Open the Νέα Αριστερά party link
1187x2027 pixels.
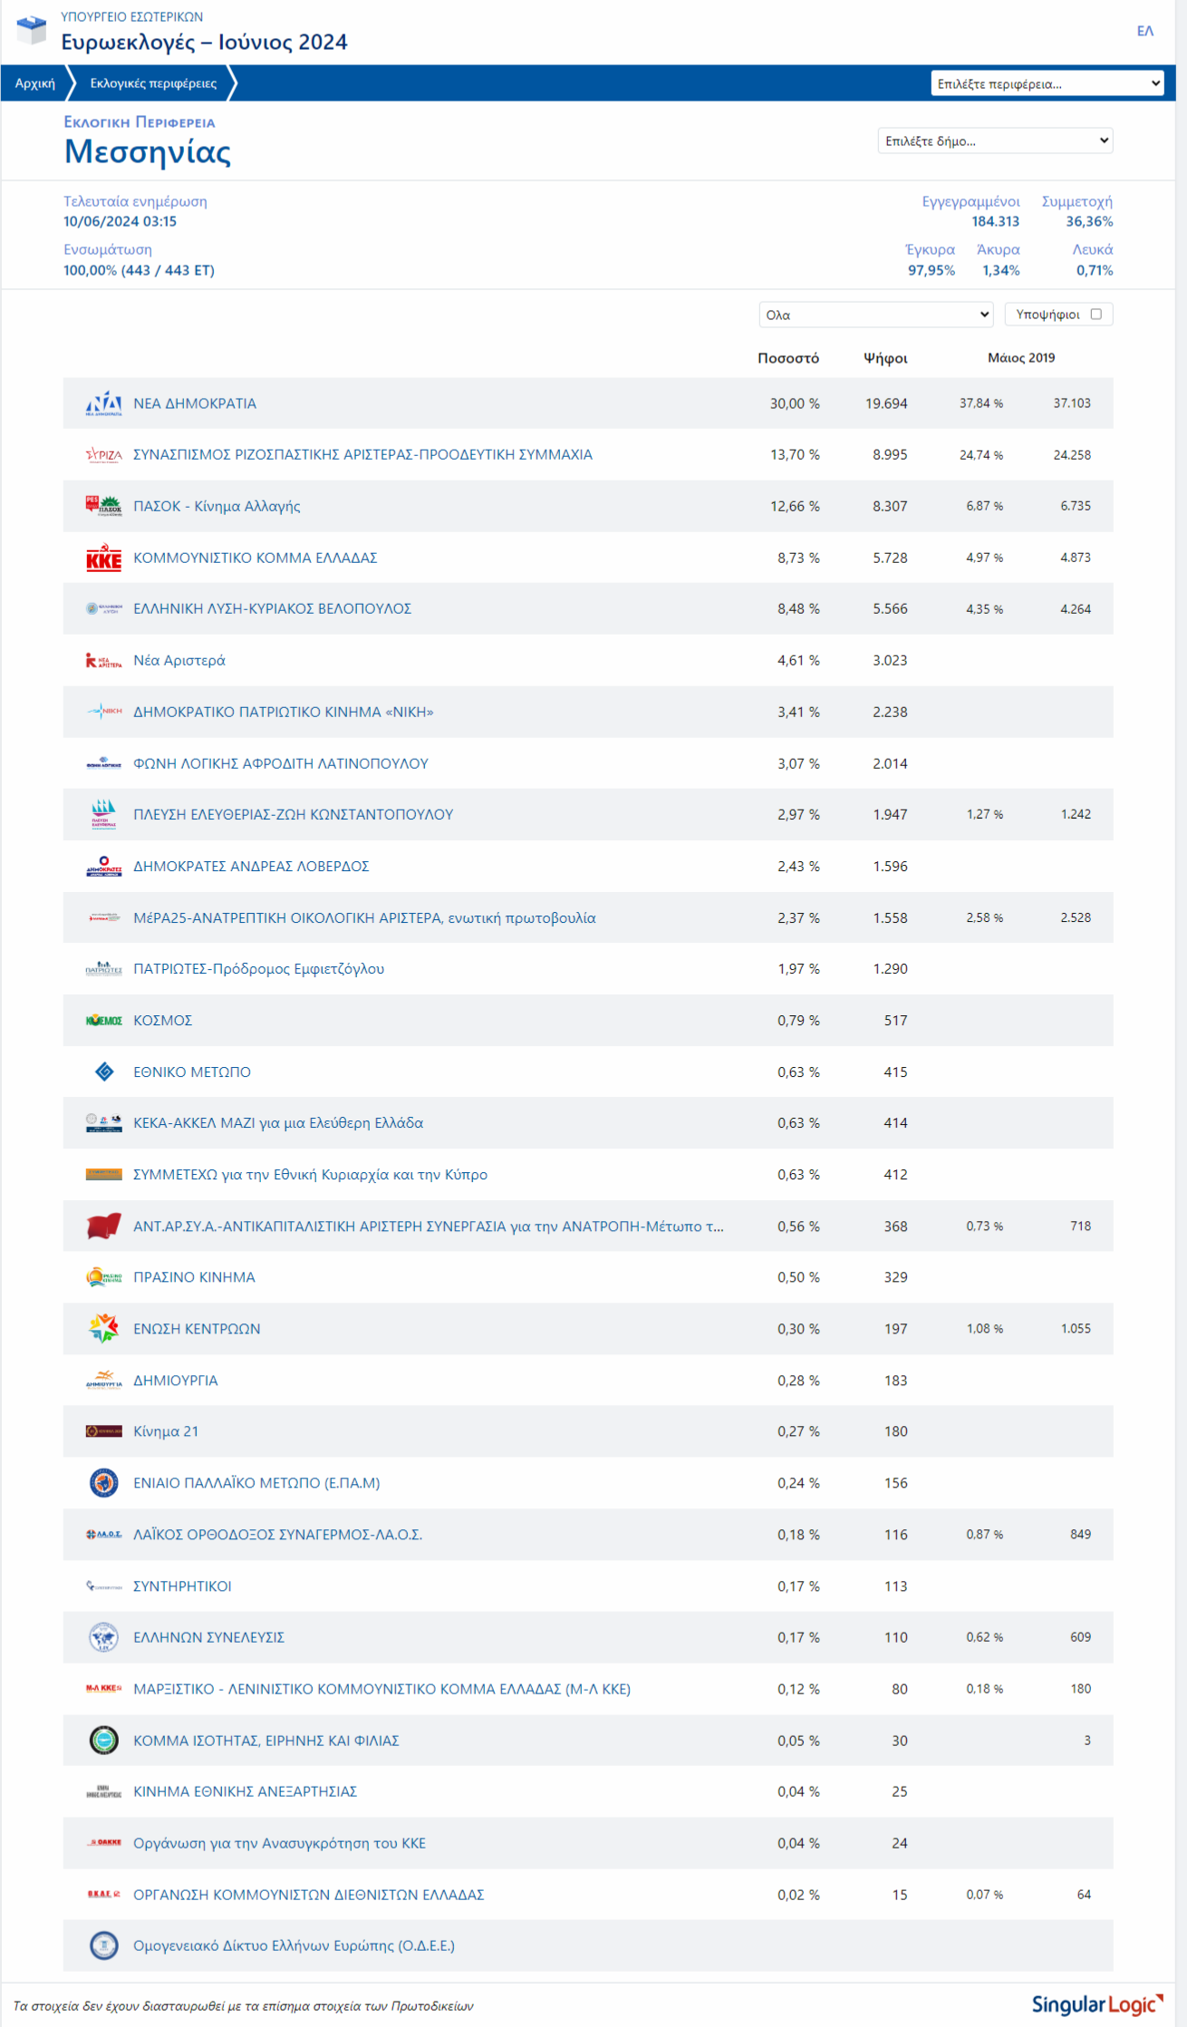coord(179,660)
